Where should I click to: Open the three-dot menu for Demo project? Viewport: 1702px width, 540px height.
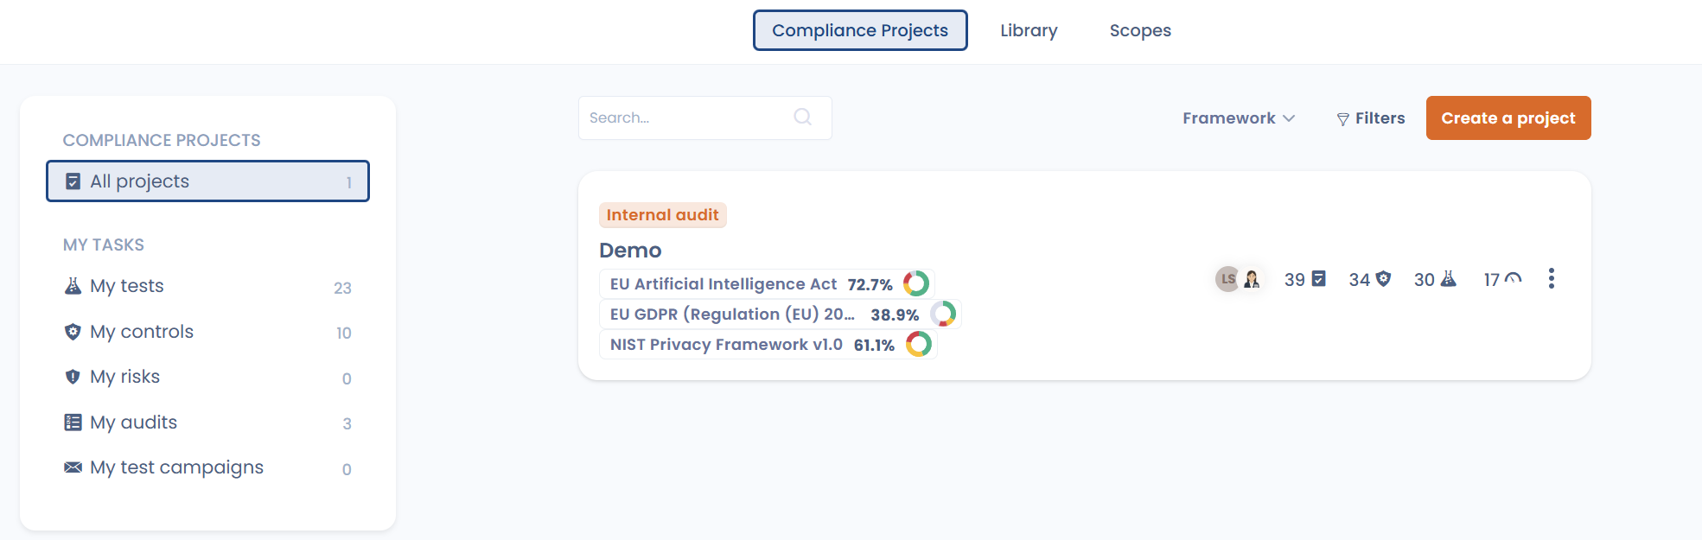[x=1551, y=278]
